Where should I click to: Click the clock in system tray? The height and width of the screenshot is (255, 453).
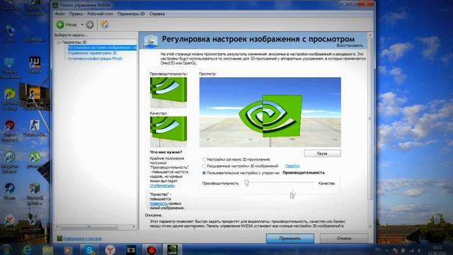pos(437,250)
